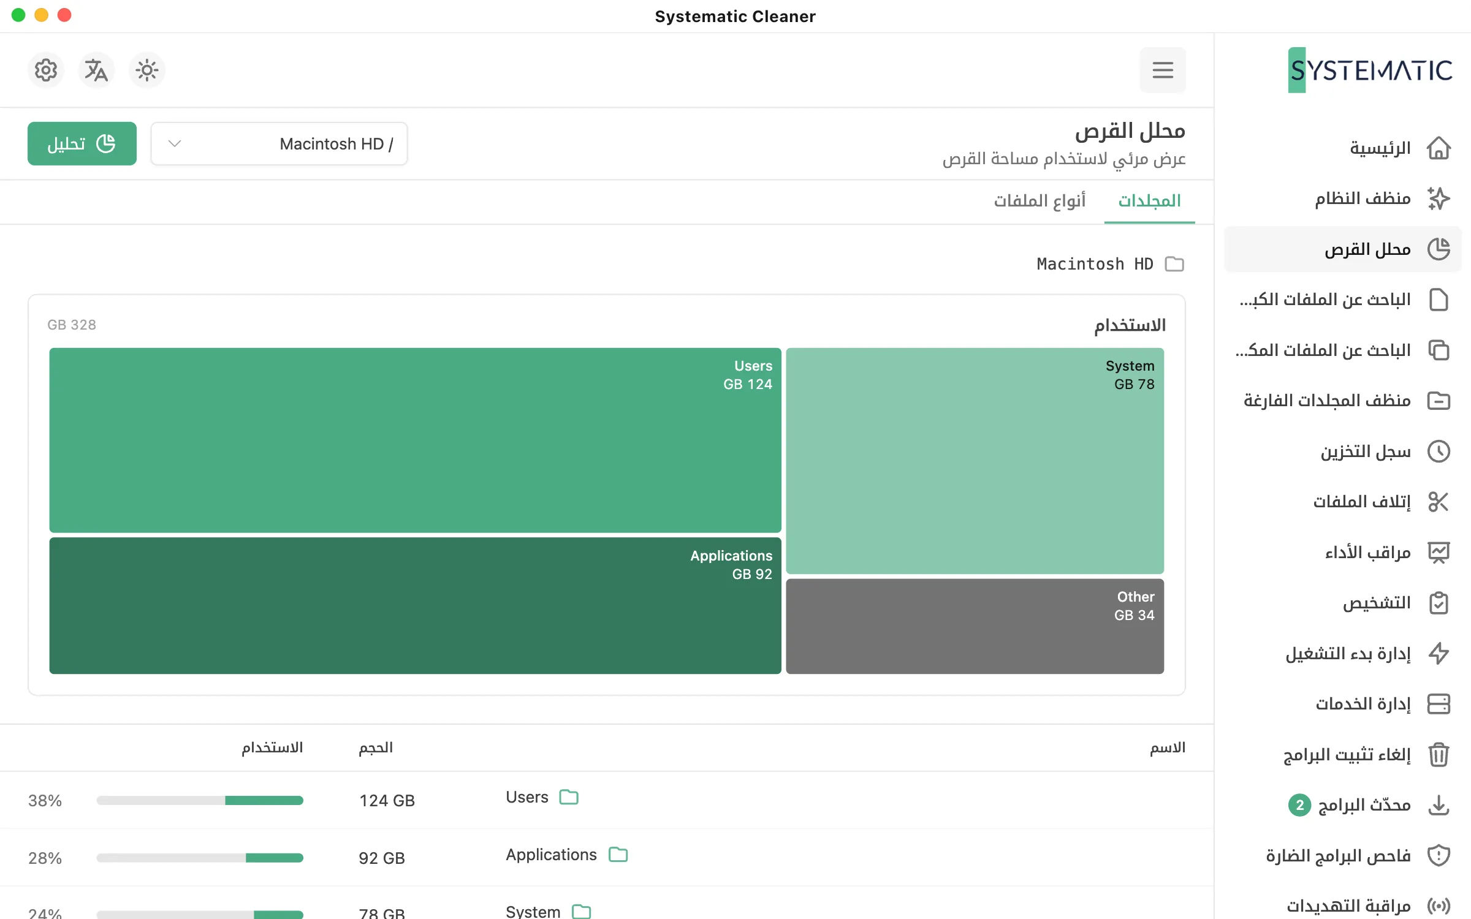1471x919 pixels.
Task: Click the SYSTEMATIC logo
Action: click(1370, 70)
